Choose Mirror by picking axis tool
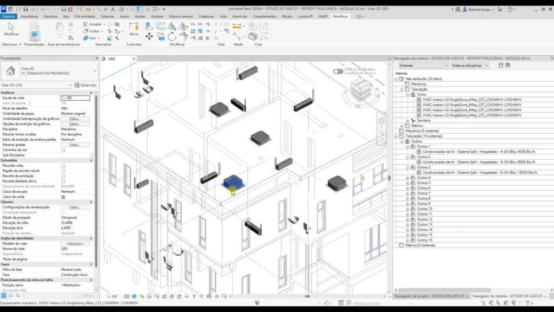Screen dimensions: 554x312 (x=172, y=25)
